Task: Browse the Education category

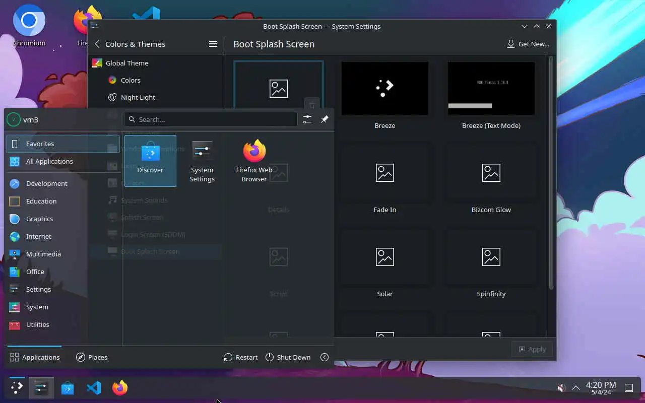Action: (63, 201)
